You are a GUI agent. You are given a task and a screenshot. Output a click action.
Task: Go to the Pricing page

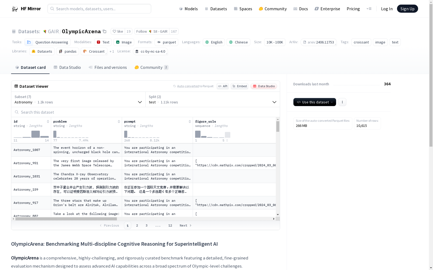click(353, 9)
